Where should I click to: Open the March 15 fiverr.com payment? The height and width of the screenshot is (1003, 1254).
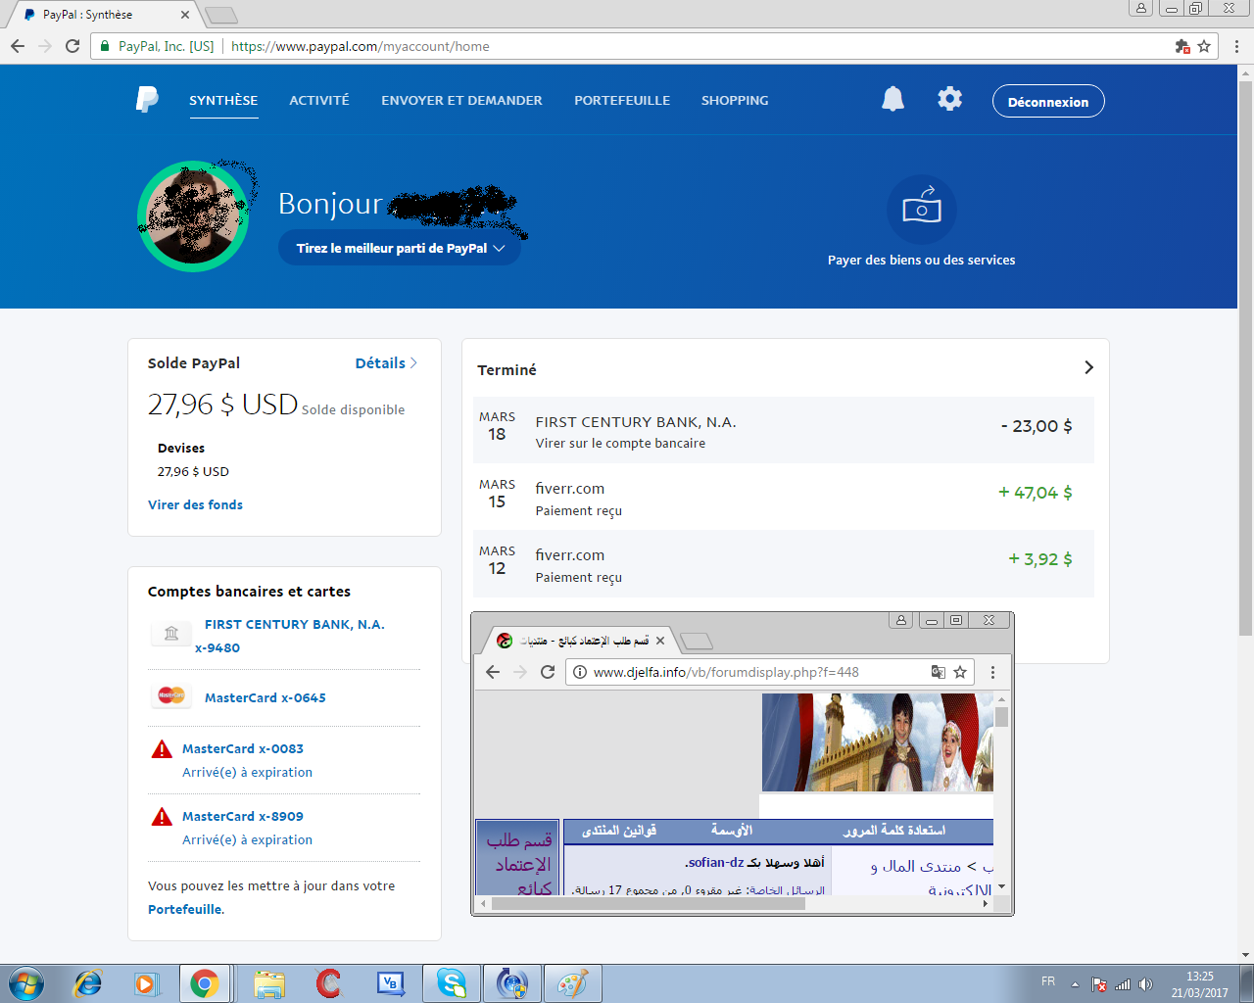click(x=784, y=498)
